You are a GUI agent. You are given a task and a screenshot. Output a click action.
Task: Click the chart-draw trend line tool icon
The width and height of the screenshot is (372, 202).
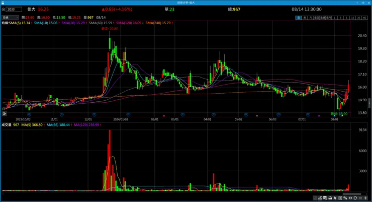point(320,198)
